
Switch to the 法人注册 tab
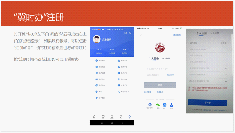click(x=215, y=33)
